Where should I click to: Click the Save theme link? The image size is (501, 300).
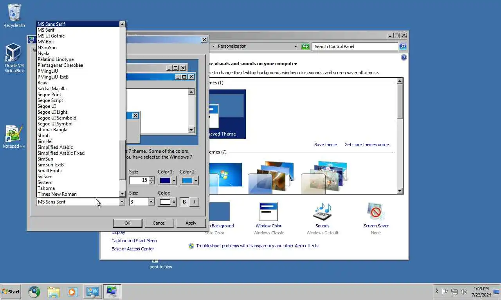(325, 145)
